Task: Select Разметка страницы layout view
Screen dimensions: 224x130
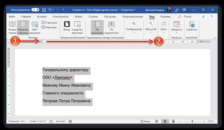Action: (x=23, y=28)
